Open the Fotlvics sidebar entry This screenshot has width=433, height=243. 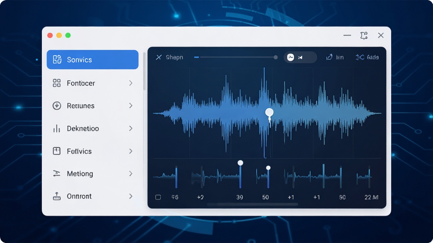click(x=93, y=151)
